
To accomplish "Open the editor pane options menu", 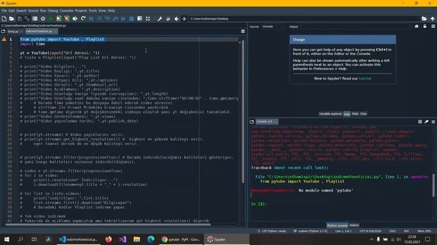I will pos(243,31).
